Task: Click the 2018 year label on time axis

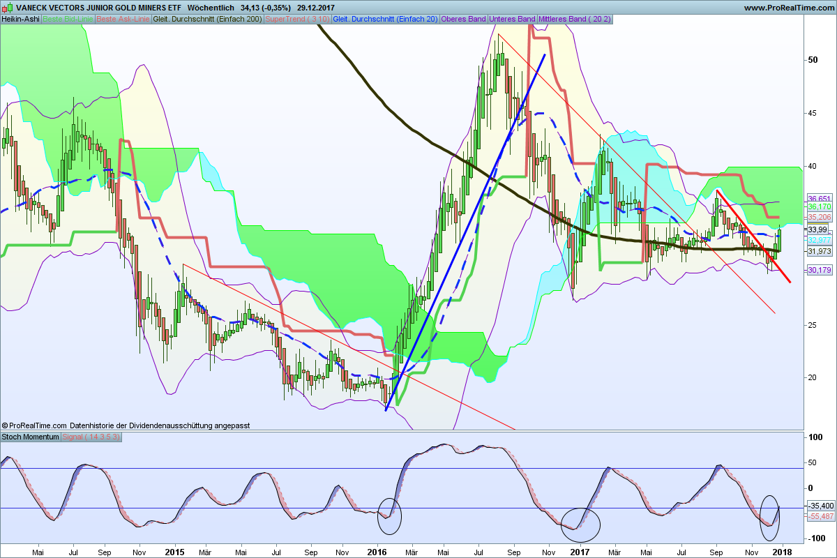Action: pos(782,552)
